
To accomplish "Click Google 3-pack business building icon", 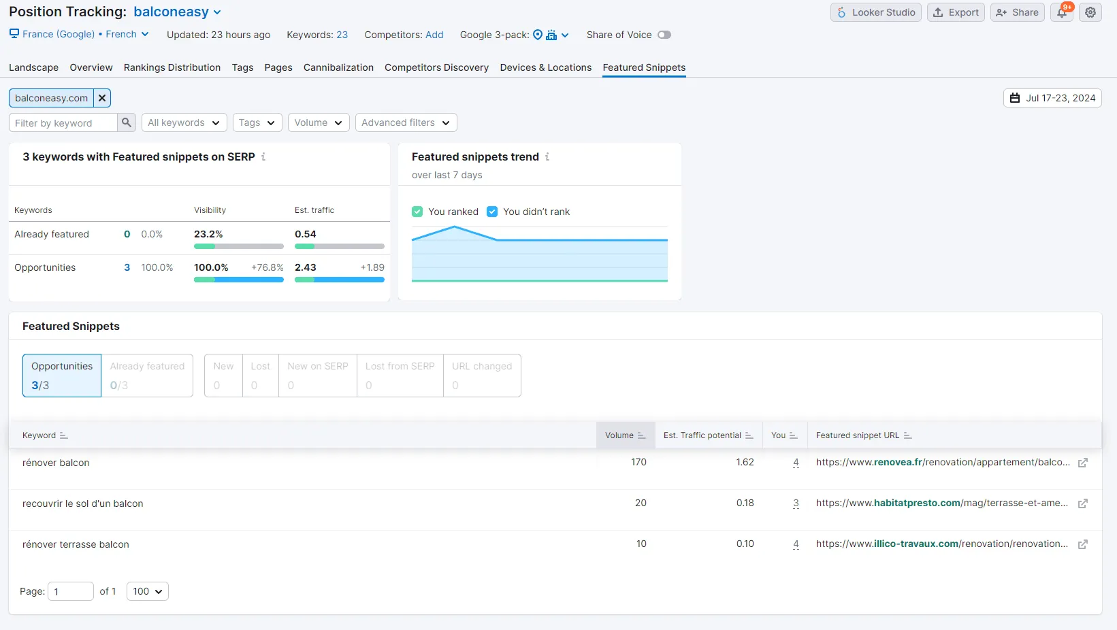I will [x=551, y=35].
